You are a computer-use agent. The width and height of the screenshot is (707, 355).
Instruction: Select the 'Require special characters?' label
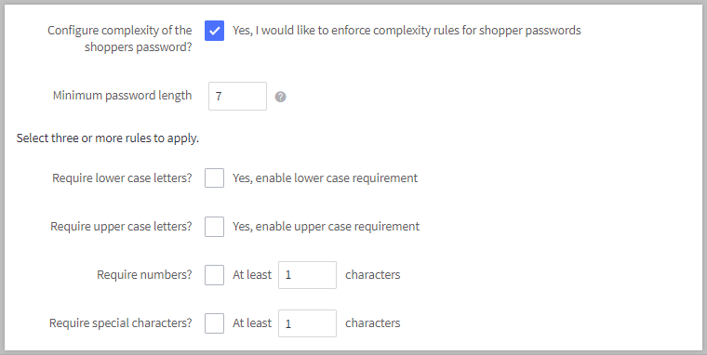pyautogui.click(x=120, y=323)
